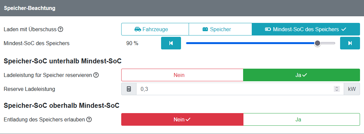Open help for Laden mit Überschuss

[x=60, y=30]
